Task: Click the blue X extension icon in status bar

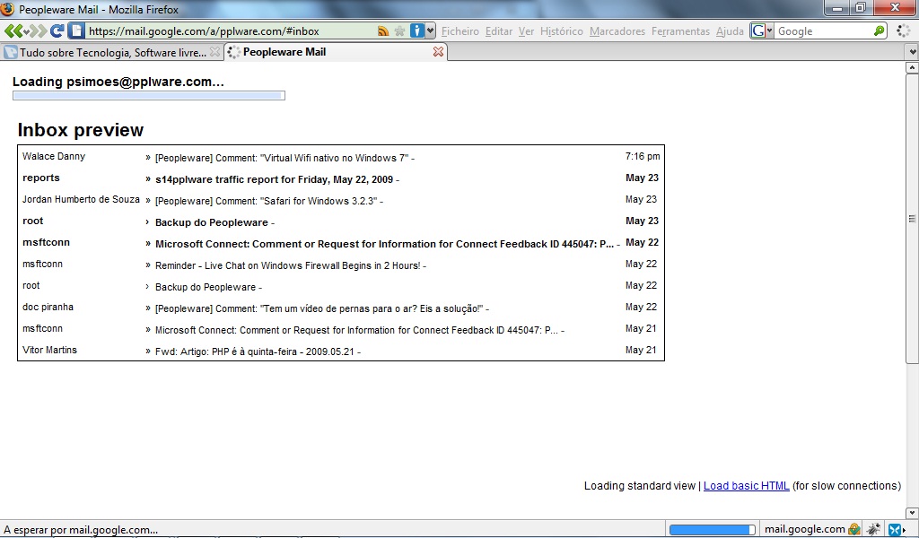Action: pos(895,529)
